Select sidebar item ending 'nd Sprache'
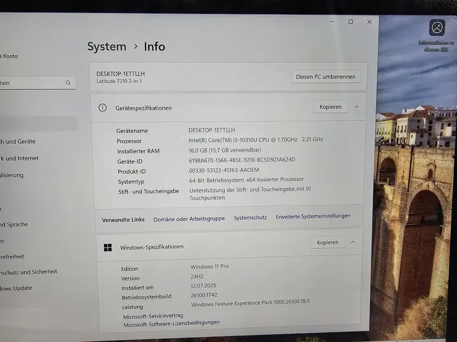Screen dimensions: 457x342 [14, 224]
